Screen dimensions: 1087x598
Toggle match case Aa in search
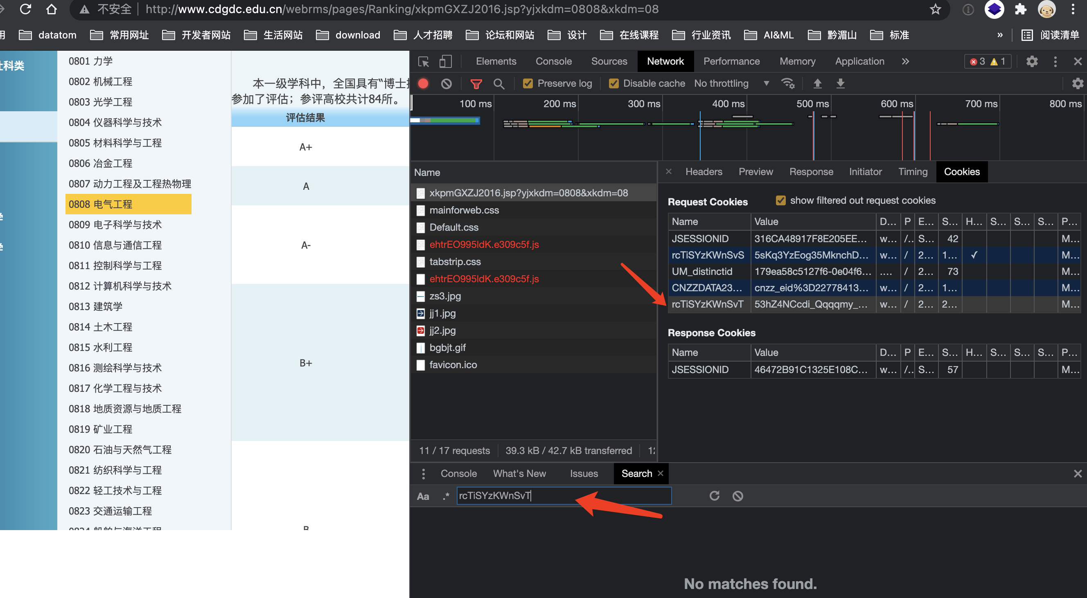coord(423,497)
